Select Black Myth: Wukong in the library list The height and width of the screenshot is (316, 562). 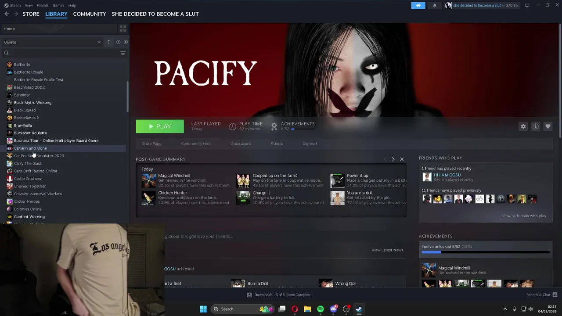click(x=32, y=103)
